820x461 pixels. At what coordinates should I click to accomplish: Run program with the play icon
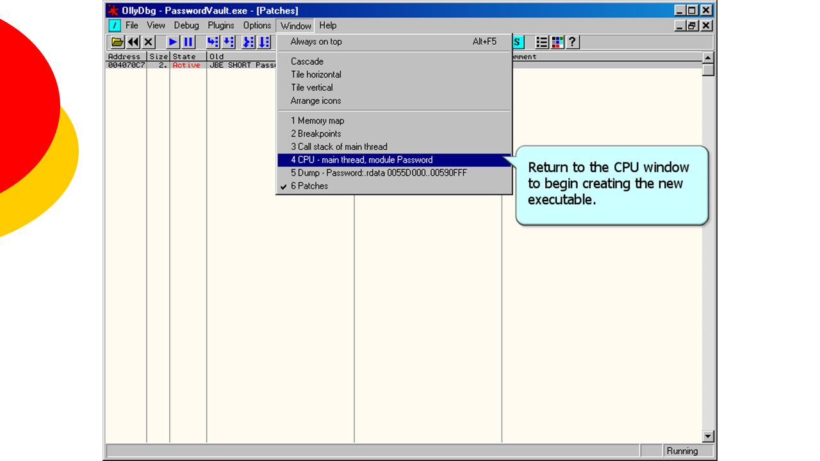(x=173, y=42)
